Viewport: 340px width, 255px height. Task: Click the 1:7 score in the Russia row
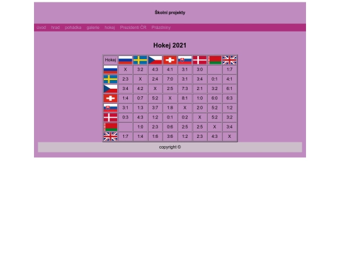[x=229, y=70]
